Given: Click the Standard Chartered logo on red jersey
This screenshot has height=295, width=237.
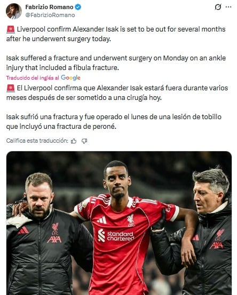Looking at the screenshot, I should tap(116, 236).
